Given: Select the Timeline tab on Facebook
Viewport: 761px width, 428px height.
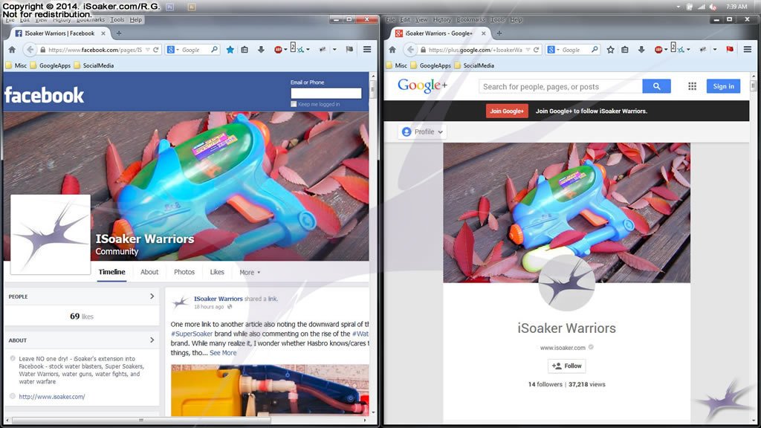Looking at the screenshot, I should (x=111, y=272).
